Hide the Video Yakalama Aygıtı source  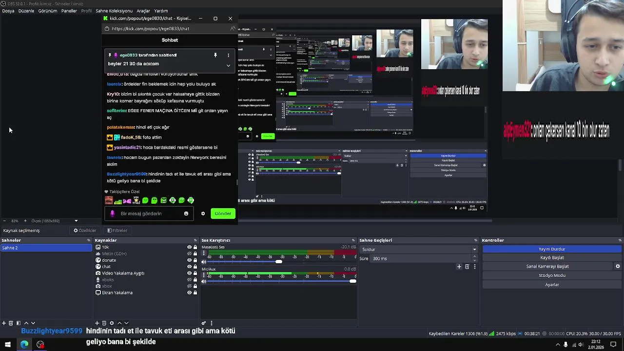(x=189, y=273)
